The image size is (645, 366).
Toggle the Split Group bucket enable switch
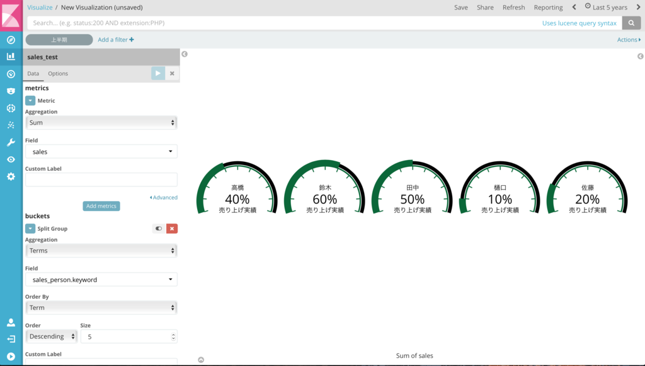click(159, 229)
